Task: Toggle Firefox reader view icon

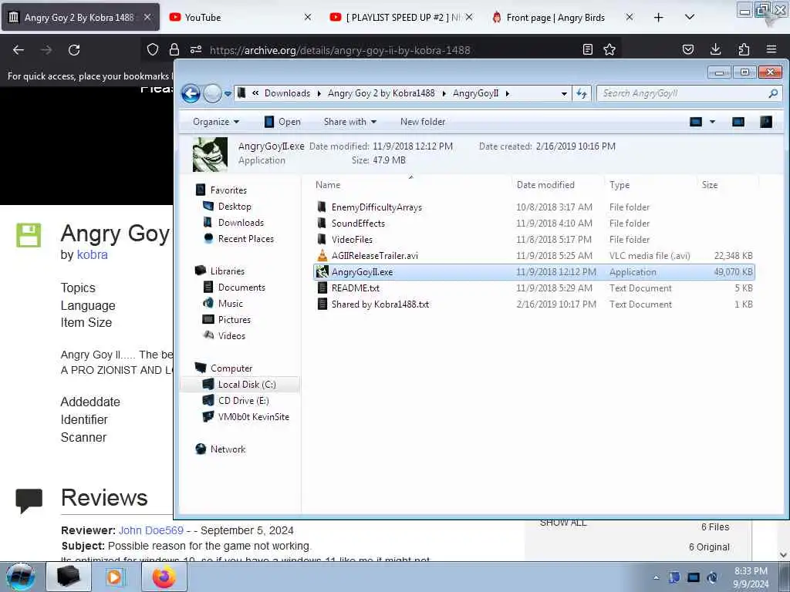Action: (587, 49)
